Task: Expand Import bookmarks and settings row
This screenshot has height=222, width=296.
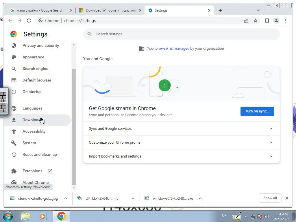Action: 182,156
